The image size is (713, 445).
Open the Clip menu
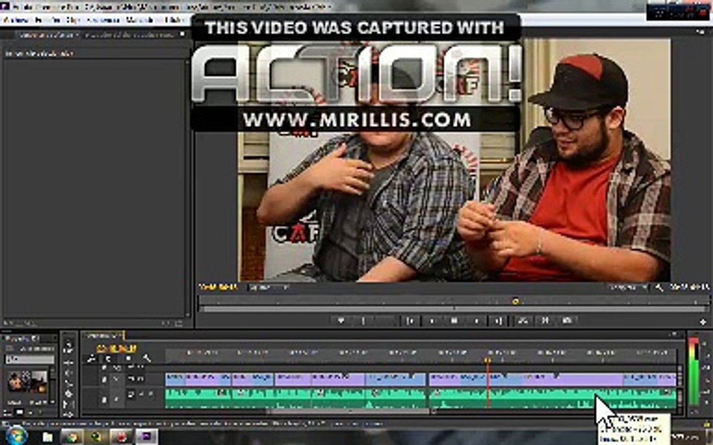click(72, 20)
